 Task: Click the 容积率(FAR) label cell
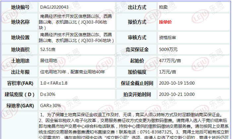tap(20, 83)
